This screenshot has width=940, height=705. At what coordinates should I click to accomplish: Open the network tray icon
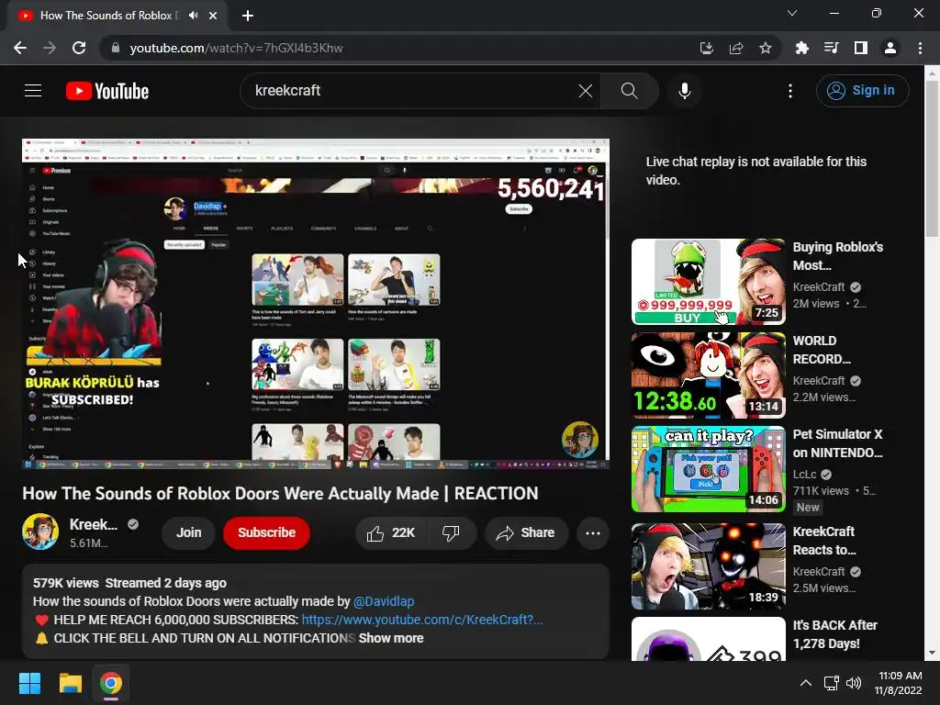coord(831,683)
